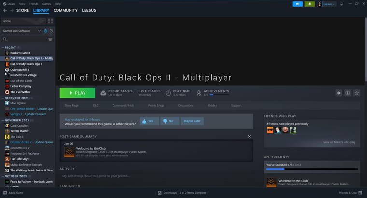The image size is (367, 198).
Task: Open the Downloads status bar
Action: pyautogui.click(x=182, y=193)
